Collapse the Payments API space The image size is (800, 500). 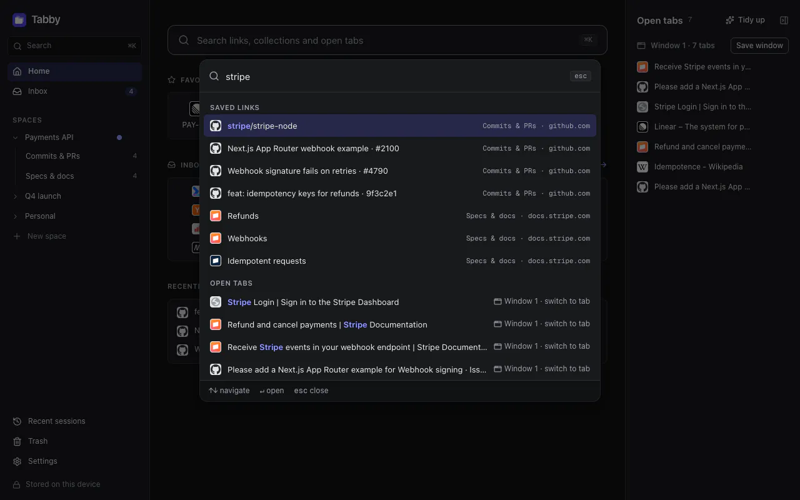pos(16,137)
